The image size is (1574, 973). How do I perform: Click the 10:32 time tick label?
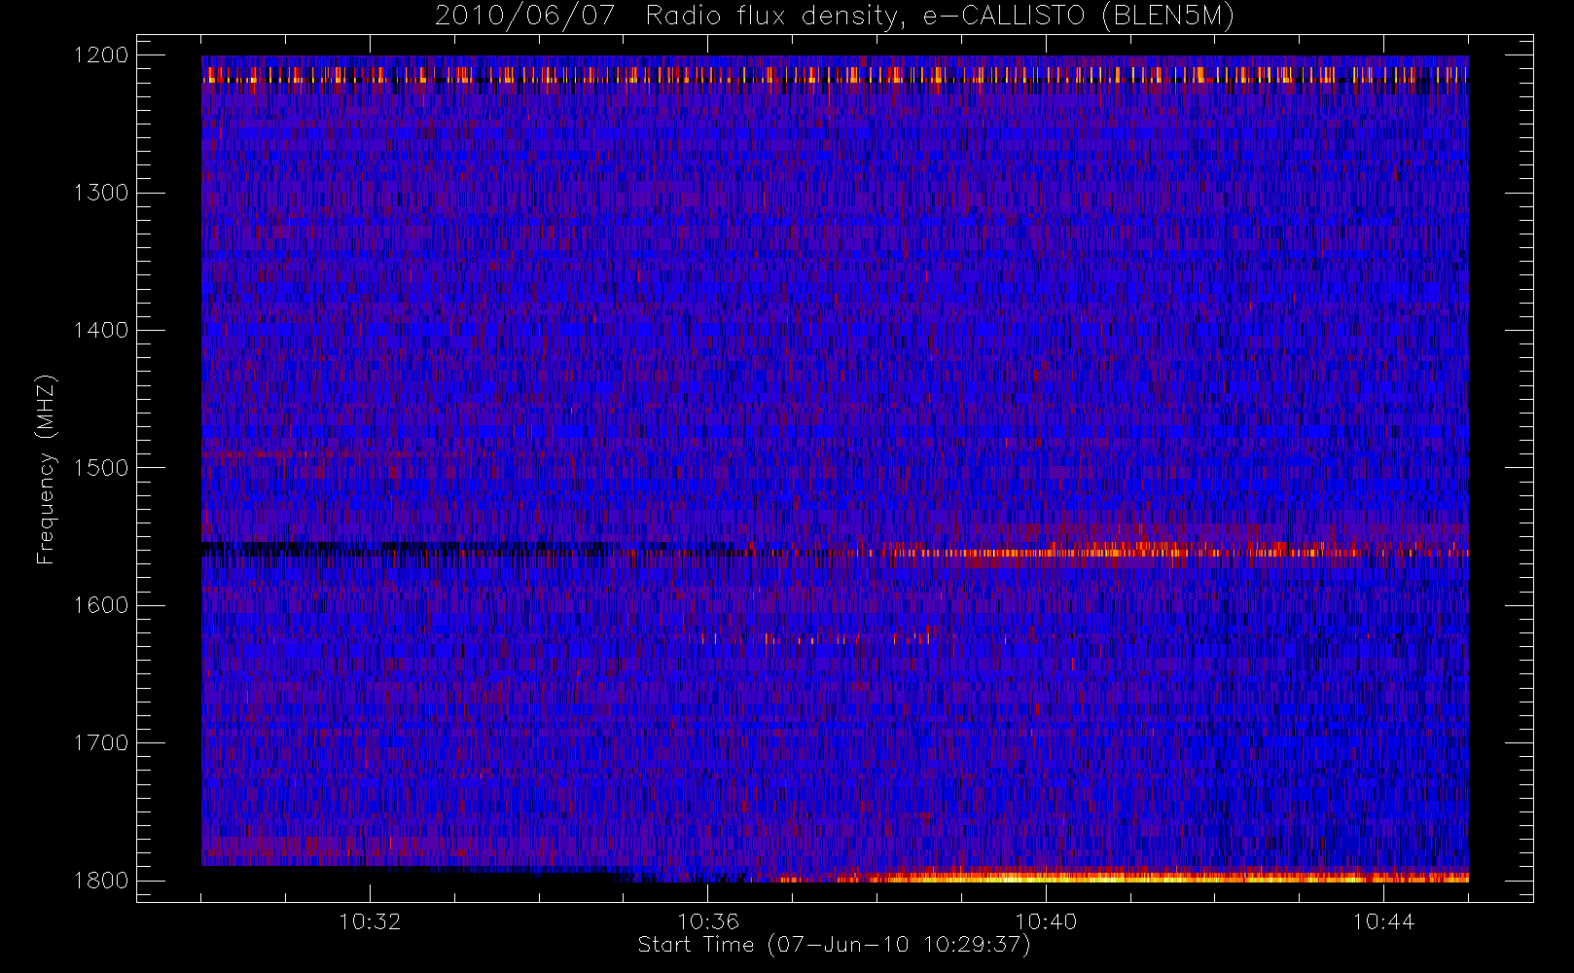tap(370, 921)
